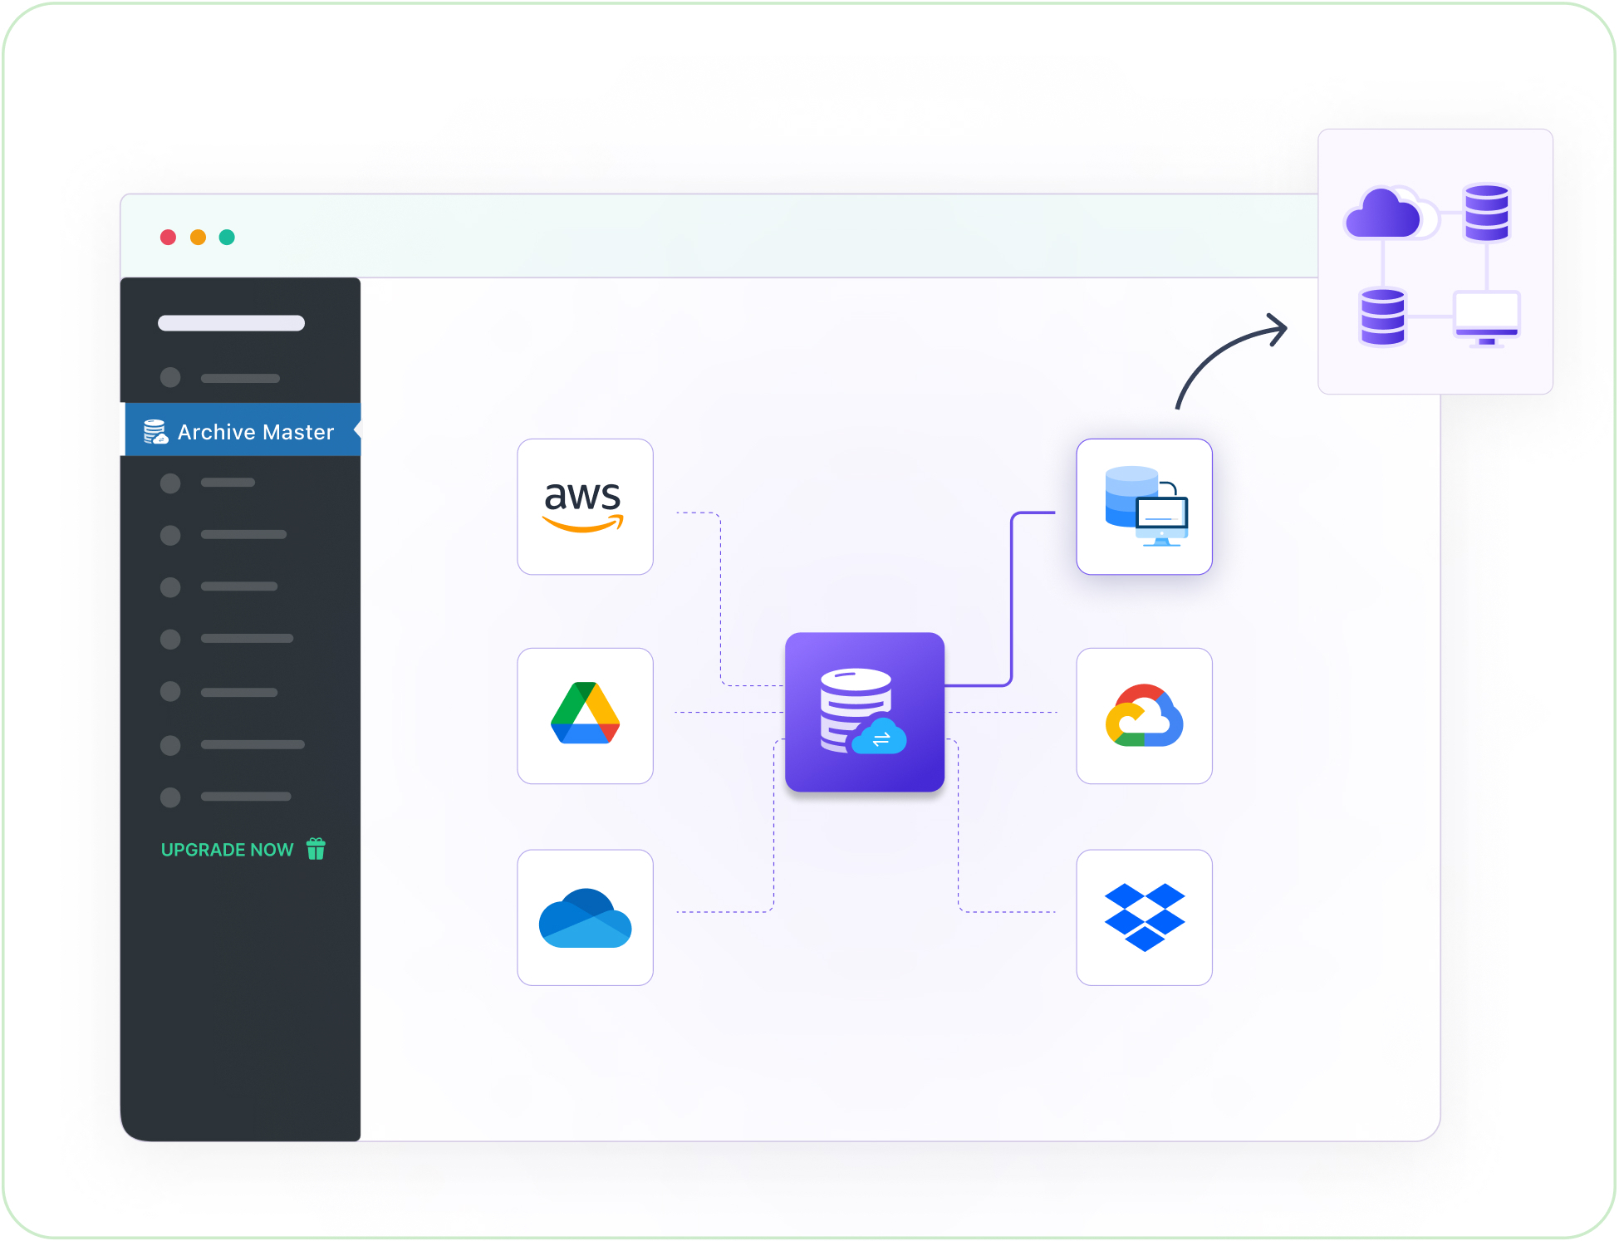The height and width of the screenshot is (1241, 1619).
Task: Click the red window dot
Action: point(168,238)
